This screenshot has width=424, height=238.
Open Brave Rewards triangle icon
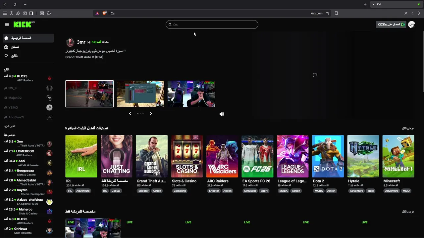(97, 13)
